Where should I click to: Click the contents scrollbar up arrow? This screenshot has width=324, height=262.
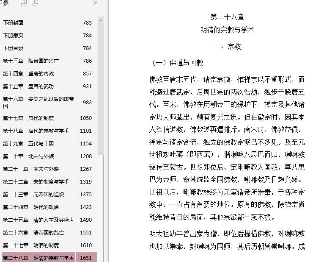101,20
